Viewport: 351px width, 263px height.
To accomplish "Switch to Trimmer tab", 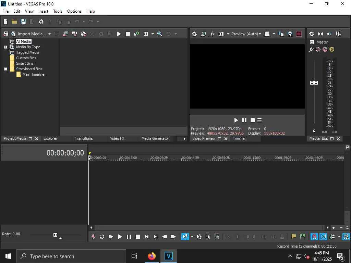I will pos(239,138).
